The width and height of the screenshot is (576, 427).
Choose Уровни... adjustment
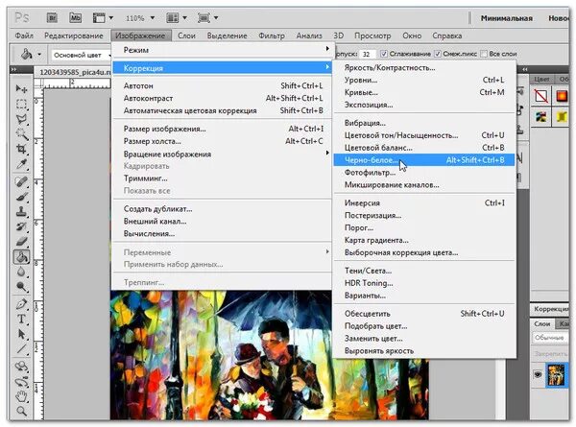tap(424, 80)
